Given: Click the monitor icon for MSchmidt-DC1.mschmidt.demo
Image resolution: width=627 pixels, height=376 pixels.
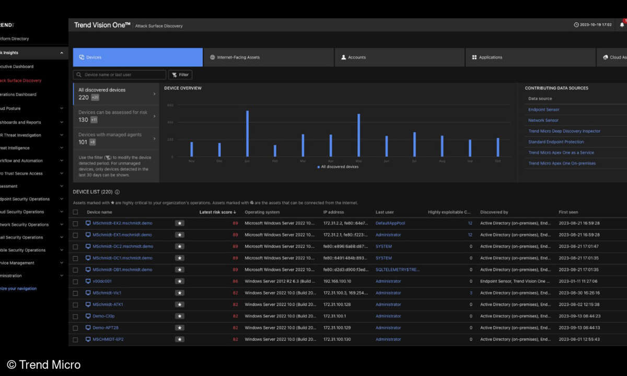Looking at the screenshot, I should (x=88, y=258).
